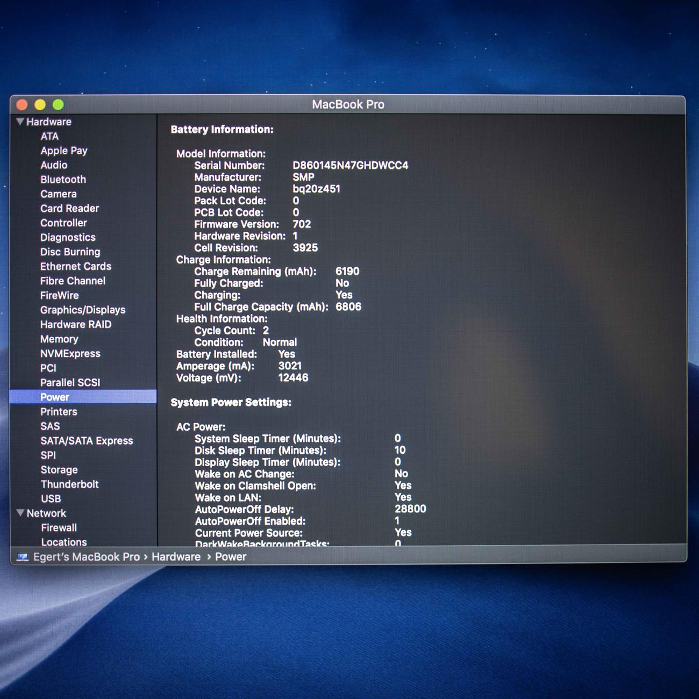699x699 pixels.
Task: Select SPI in the sidebar
Action: 48,455
